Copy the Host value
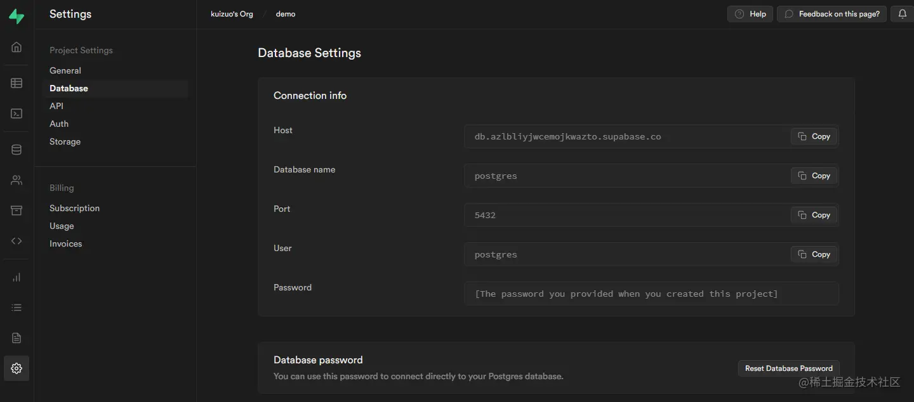The width and height of the screenshot is (914, 402). click(x=814, y=136)
